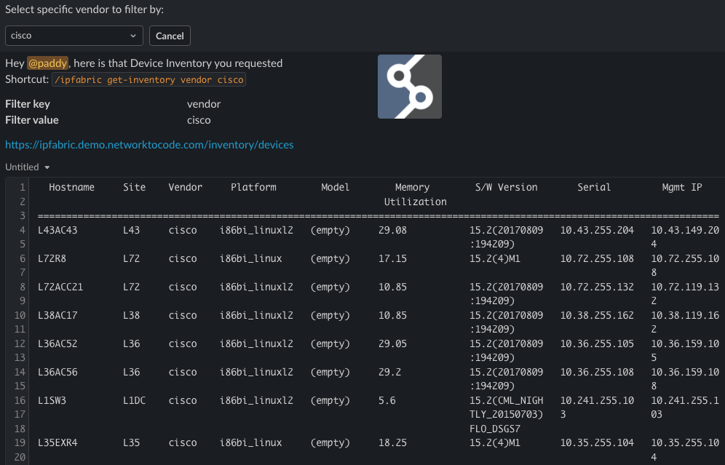Screen dimensions: 725x465
Task: Click the IP Fabric logo thumbnail
Action: coord(410,87)
